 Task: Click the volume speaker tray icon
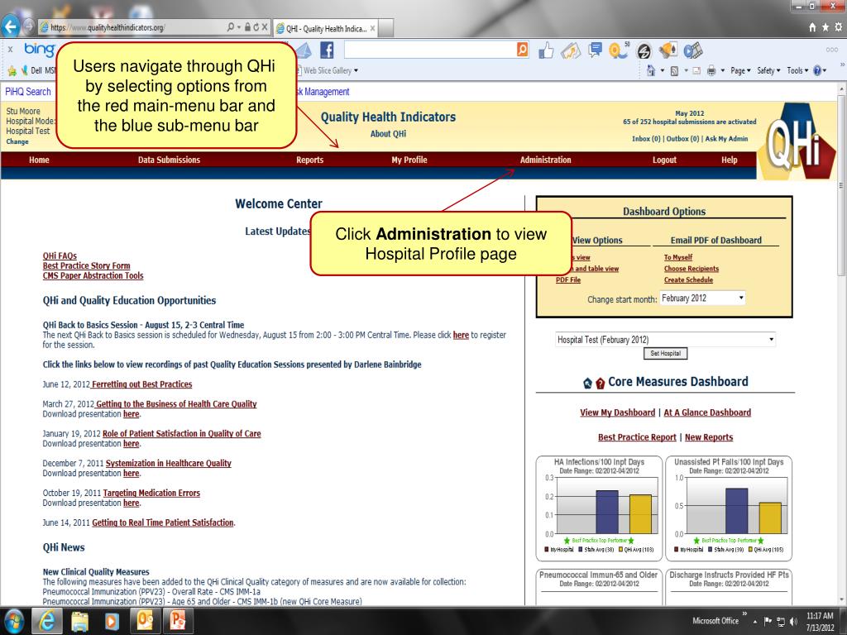pyautogui.click(x=793, y=622)
